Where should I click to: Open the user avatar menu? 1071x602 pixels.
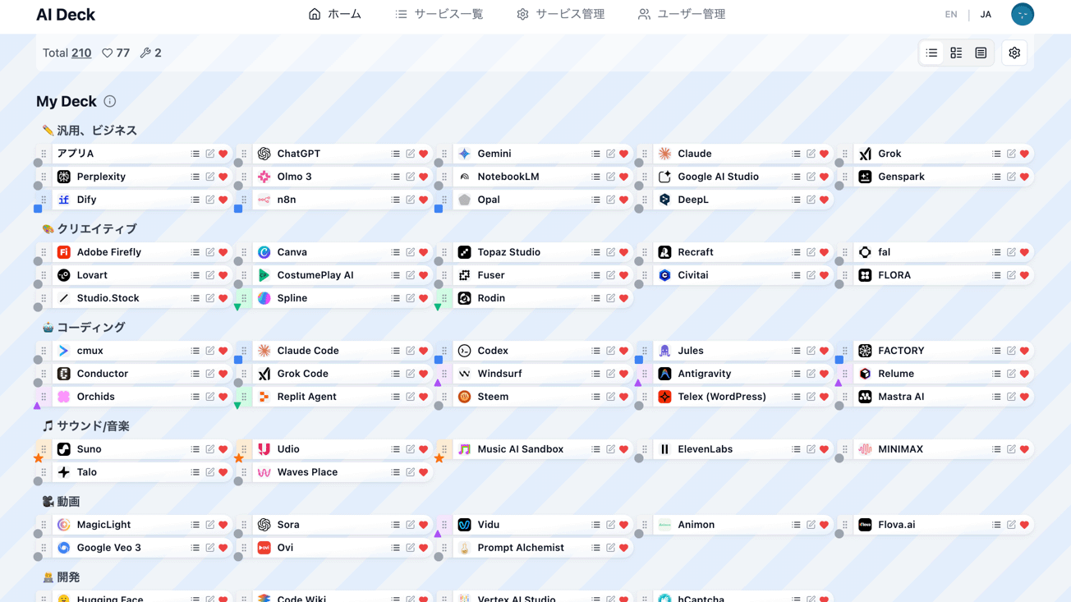point(1022,14)
